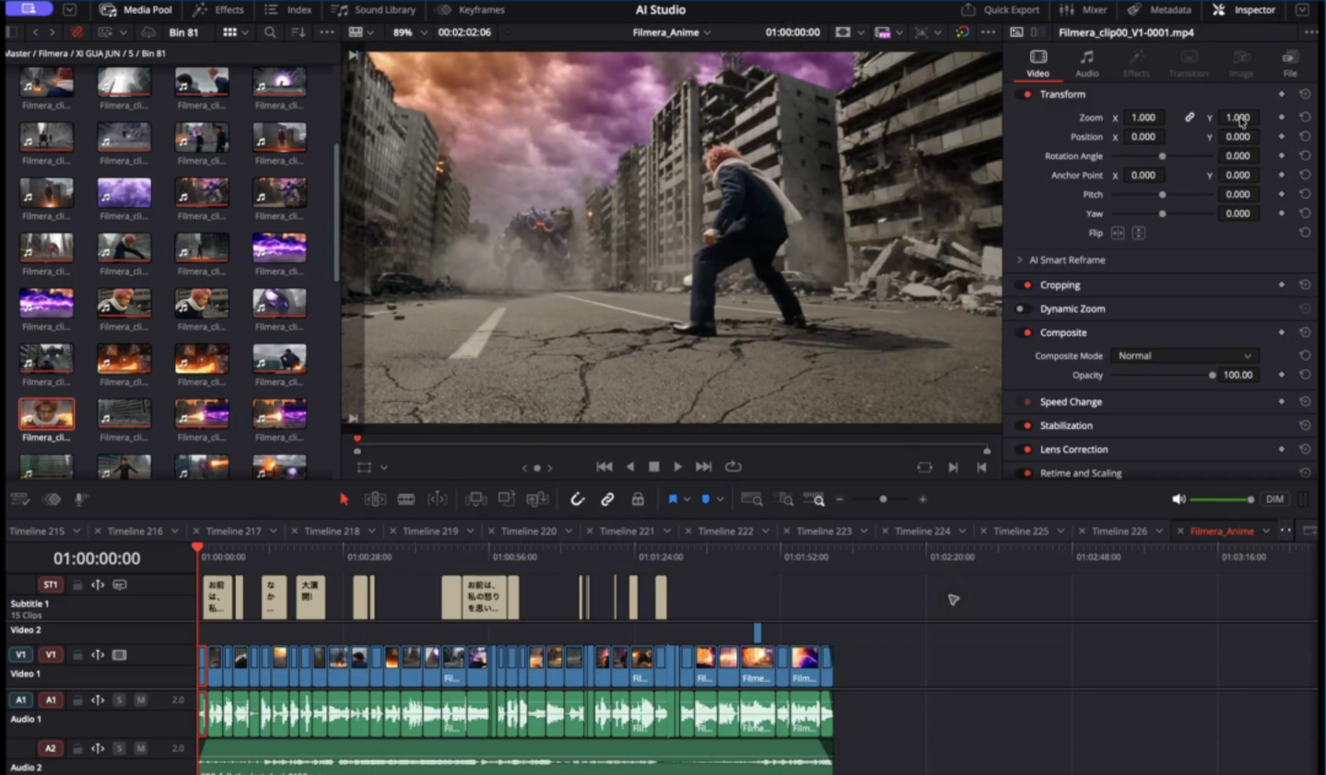Select the Filmera_Anime timeline tab
The height and width of the screenshot is (775, 1326).
click(1222, 531)
